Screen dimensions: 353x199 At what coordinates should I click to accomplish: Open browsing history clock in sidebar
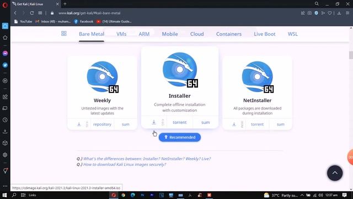pyautogui.click(x=5, y=120)
